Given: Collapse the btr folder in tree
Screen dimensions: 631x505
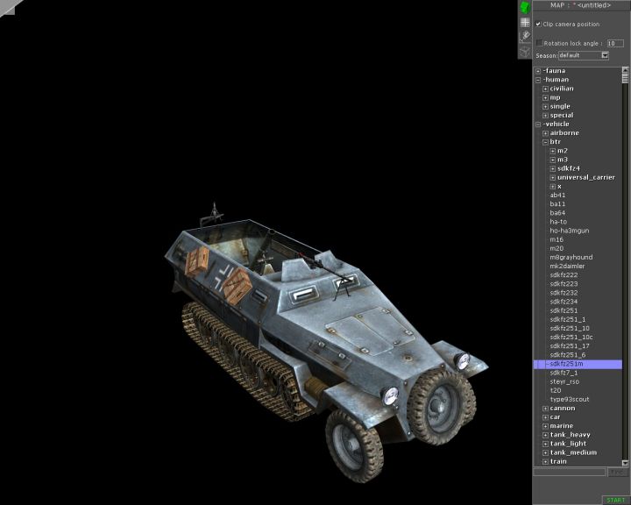Looking at the screenshot, I should (x=545, y=142).
